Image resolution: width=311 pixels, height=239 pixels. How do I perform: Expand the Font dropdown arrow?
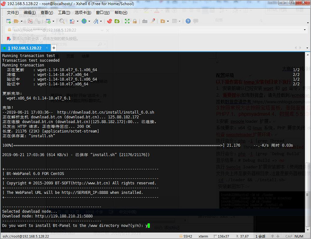pos(101,21)
